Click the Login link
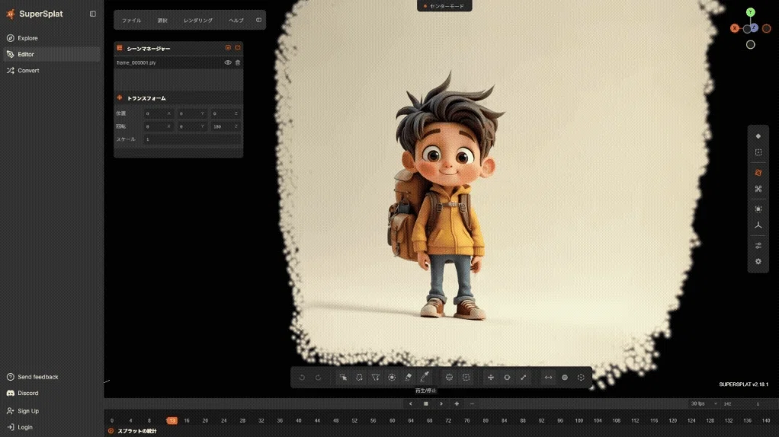The height and width of the screenshot is (437, 779). 20,427
